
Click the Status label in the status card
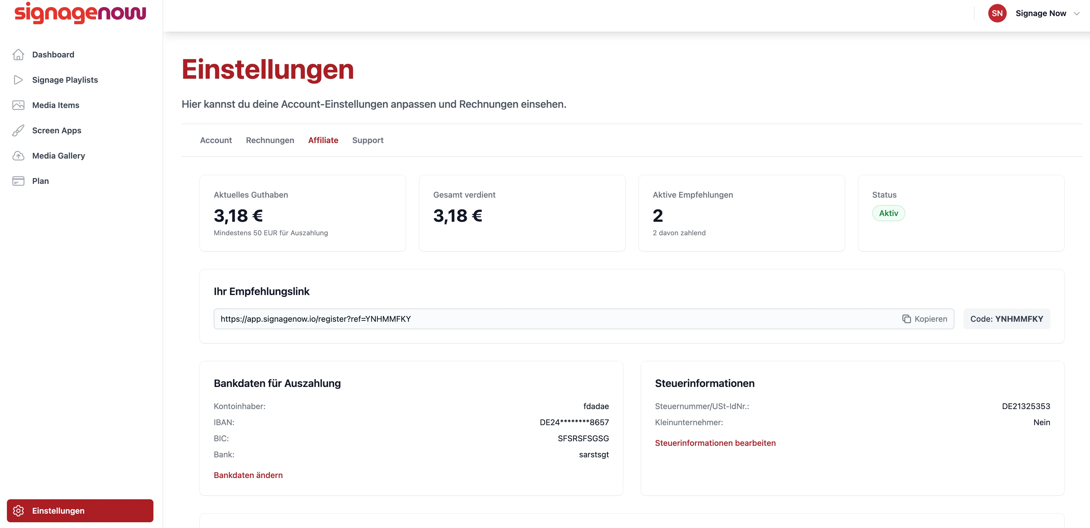pyautogui.click(x=884, y=194)
